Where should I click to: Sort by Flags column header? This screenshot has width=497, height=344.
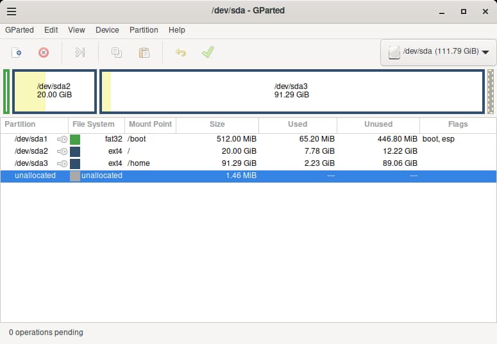458,124
